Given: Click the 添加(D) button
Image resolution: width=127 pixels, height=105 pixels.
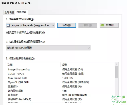Looking at the screenshot, I should pos(67,25).
